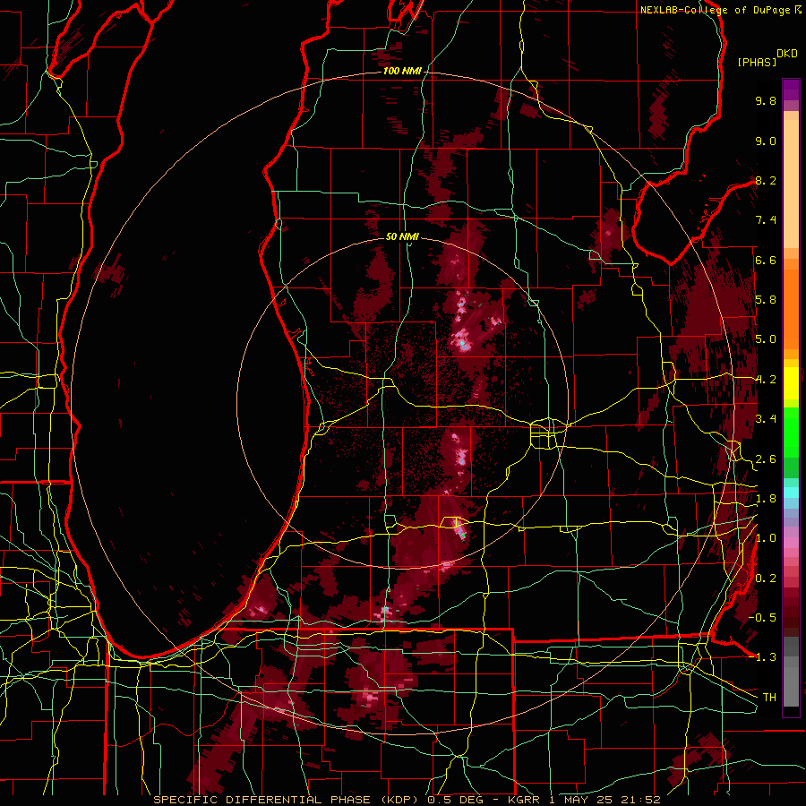This screenshot has width=806, height=806.
Task: Click the 100 NMI range ring label
Action: [402, 71]
